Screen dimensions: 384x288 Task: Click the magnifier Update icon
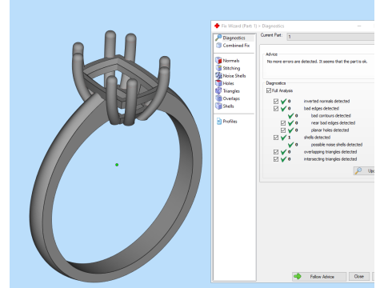coord(358,170)
